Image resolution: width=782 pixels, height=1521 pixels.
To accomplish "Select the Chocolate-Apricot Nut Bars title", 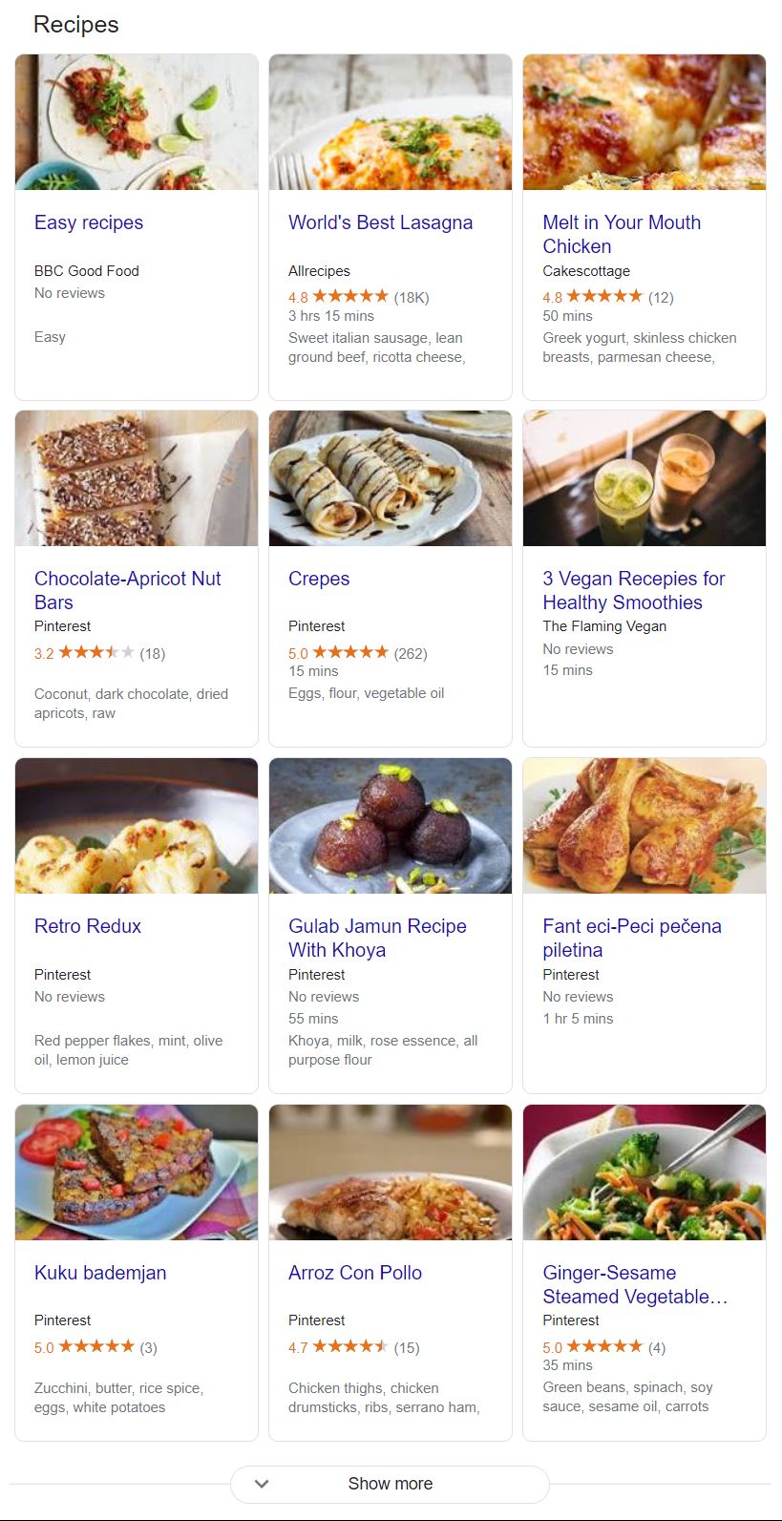I will click(x=127, y=590).
